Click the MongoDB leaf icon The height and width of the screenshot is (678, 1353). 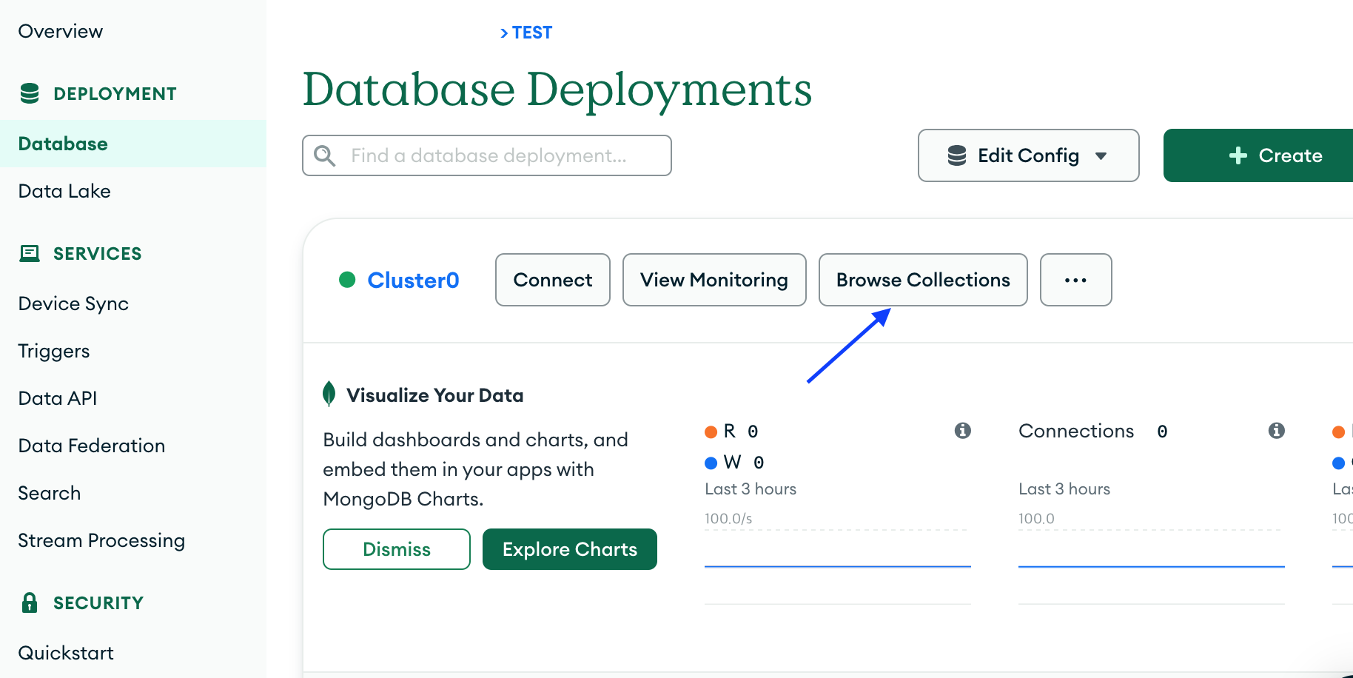click(329, 394)
